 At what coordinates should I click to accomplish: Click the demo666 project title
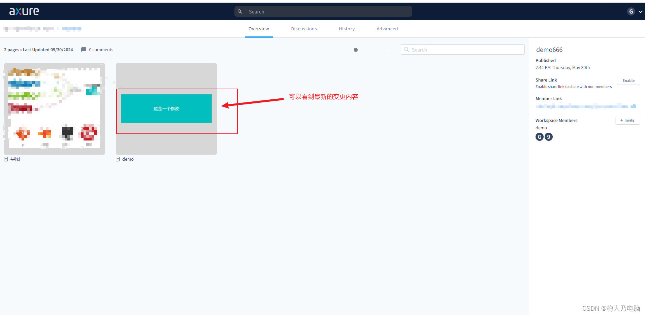549,50
